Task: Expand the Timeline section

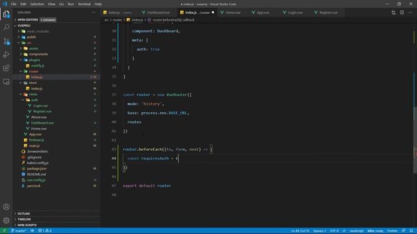Action: tap(24, 220)
